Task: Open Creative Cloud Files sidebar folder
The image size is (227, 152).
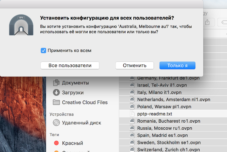Action: pos(85,103)
